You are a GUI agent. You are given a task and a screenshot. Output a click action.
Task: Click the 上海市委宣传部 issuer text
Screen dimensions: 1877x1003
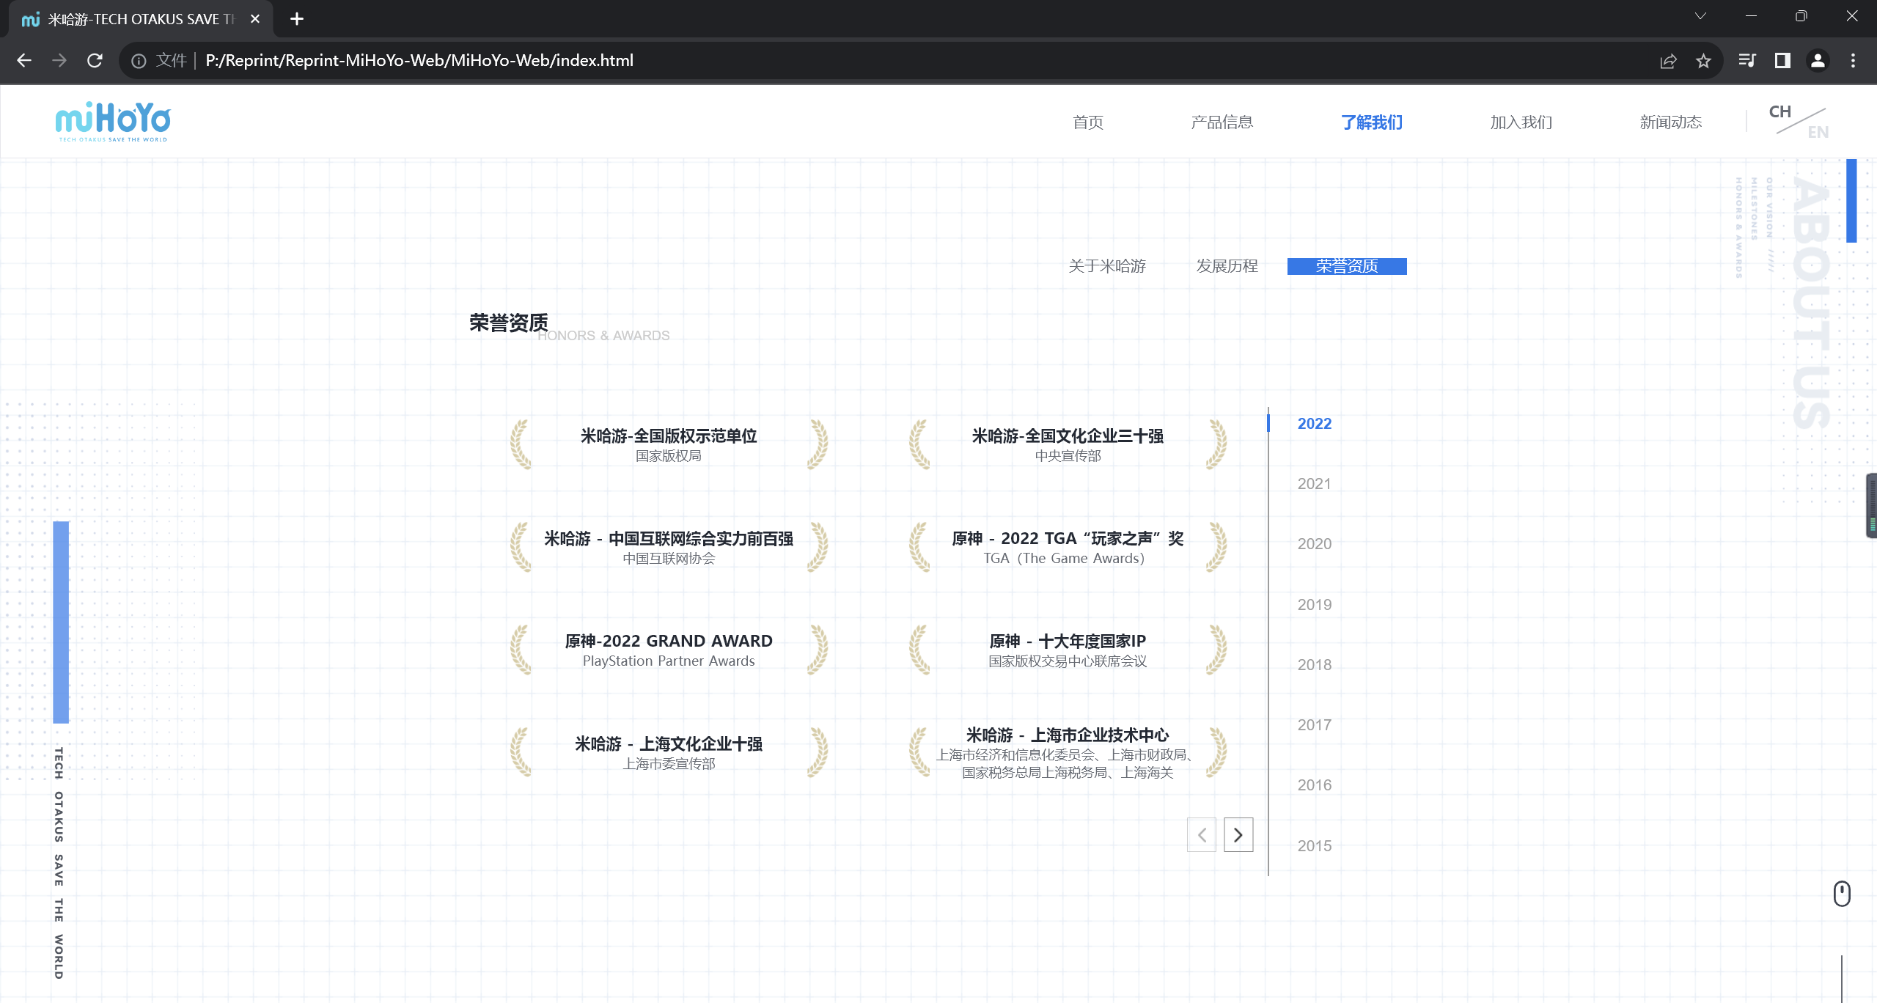tap(669, 764)
